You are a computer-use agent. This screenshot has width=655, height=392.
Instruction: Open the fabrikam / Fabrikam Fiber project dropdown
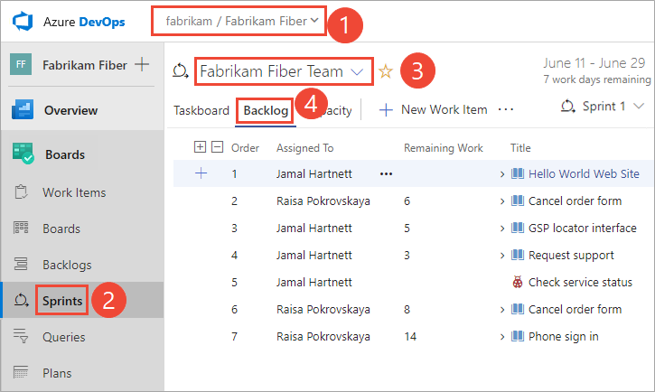242,21
